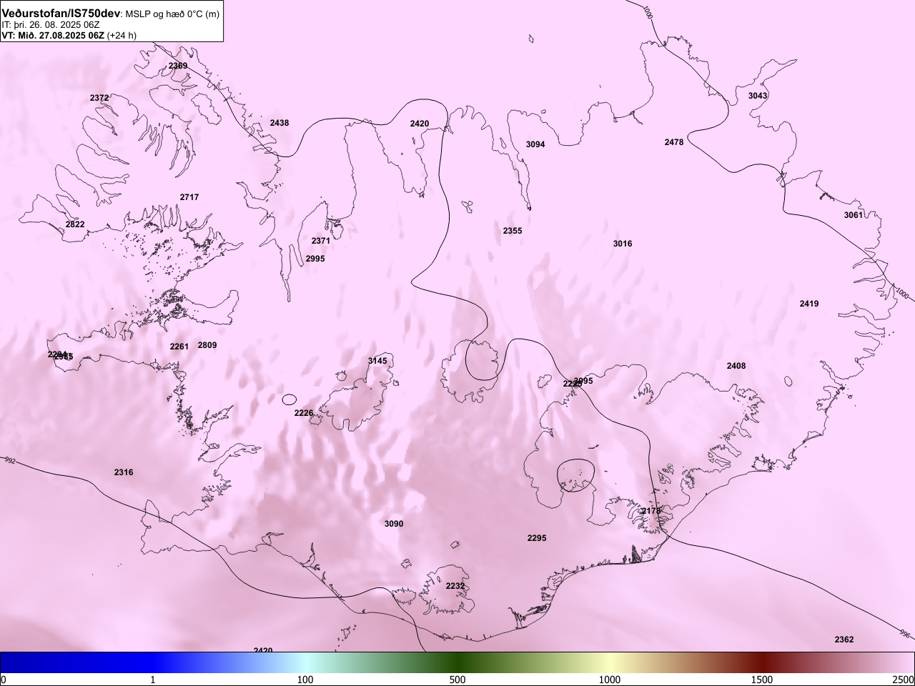Pick the 3016 height value
This screenshot has width=915, height=686.
point(623,244)
